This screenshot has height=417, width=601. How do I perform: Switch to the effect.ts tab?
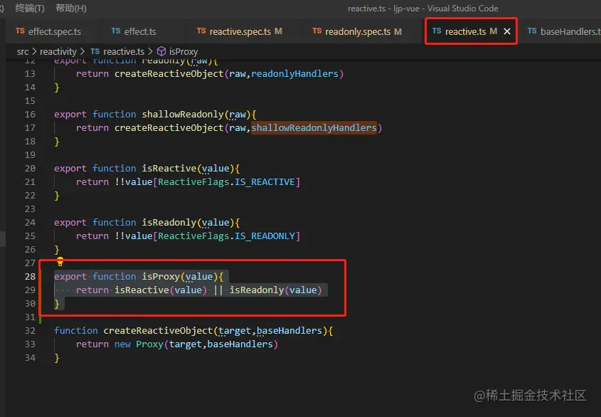point(134,31)
